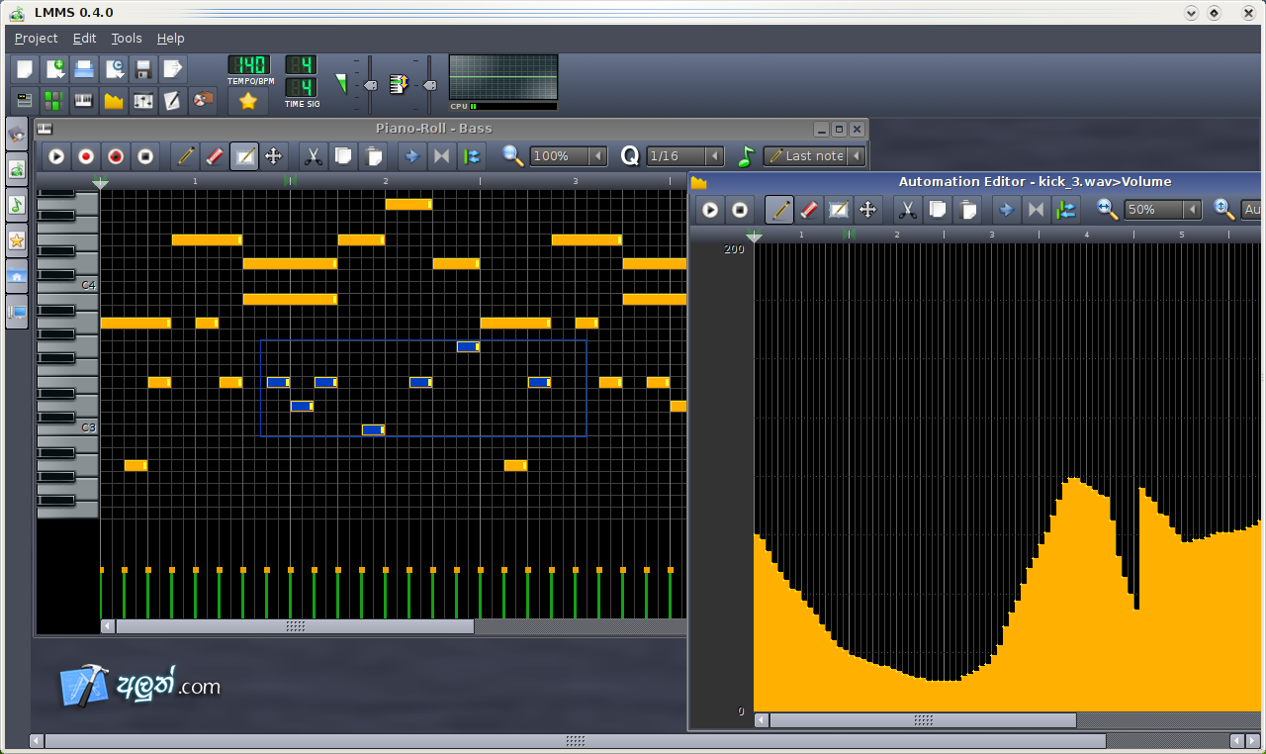This screenshot has height=754, width=1266.
Task: Open the Project menu
Action: pos(36,38)
